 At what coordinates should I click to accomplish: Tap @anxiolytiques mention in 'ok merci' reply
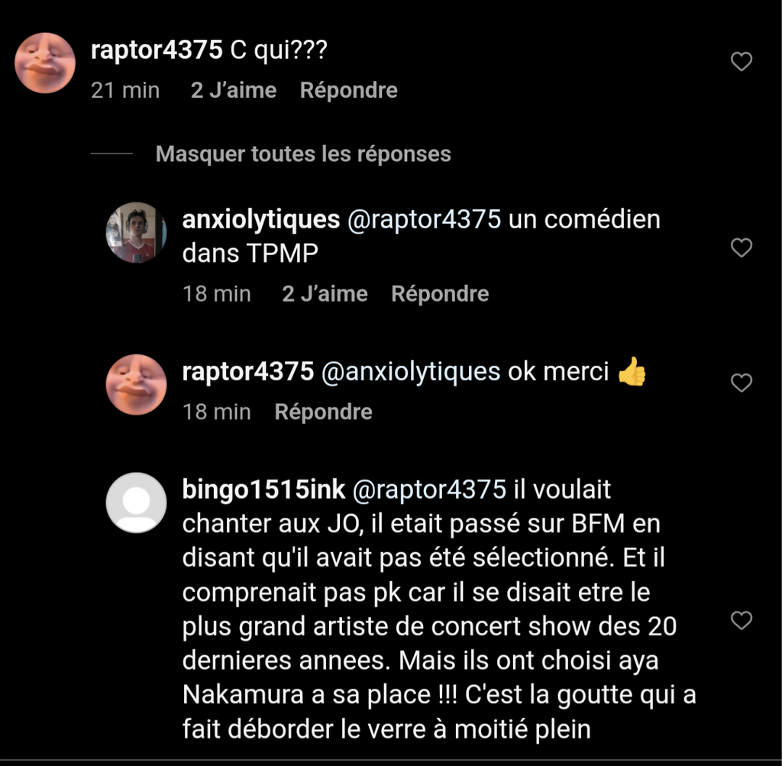pyautogui.click(x=412, y=372)
